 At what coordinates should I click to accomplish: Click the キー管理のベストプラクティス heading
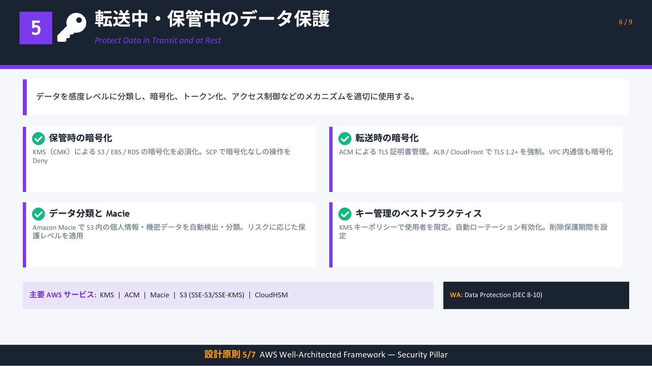coord(418,213)
